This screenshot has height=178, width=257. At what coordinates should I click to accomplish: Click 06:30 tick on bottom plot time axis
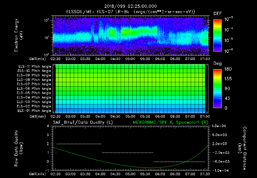pyautogui.click(x=175, y=174)
